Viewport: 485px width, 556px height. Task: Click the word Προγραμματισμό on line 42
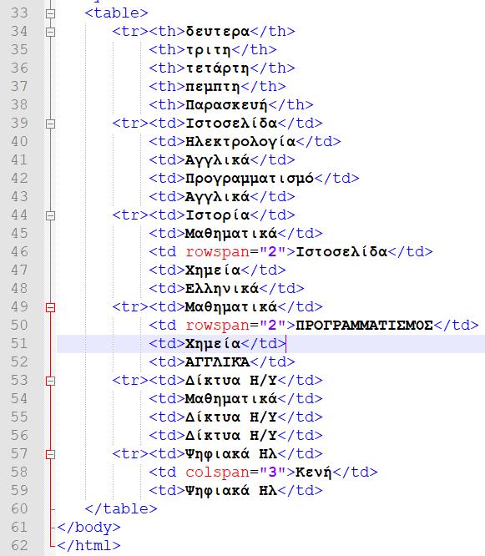(250, 179)
